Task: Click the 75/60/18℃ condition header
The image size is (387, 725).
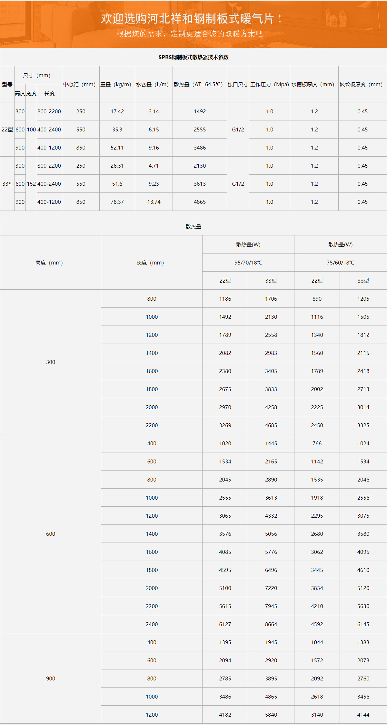Action: click(x=340, y=263)
